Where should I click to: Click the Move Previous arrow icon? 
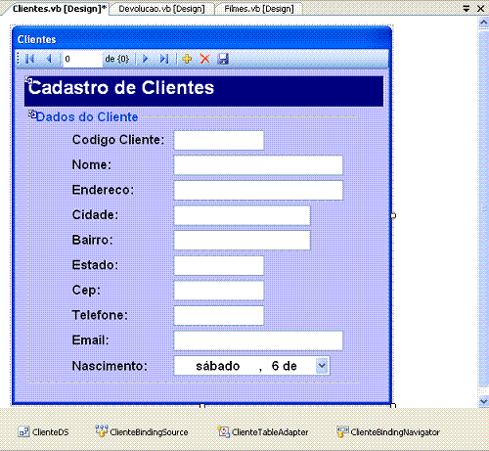49,59
